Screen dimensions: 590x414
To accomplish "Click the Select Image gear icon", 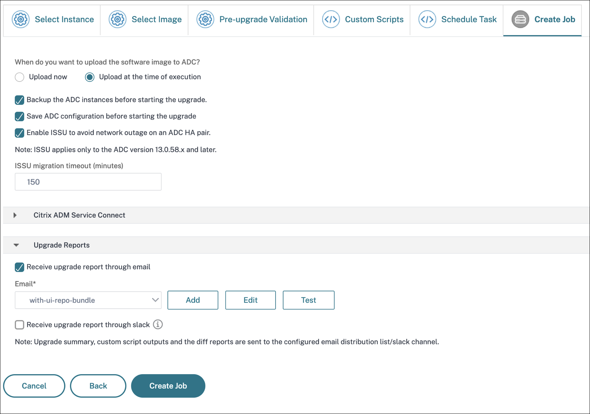I will pyautogui.click(x=117, y=19).
